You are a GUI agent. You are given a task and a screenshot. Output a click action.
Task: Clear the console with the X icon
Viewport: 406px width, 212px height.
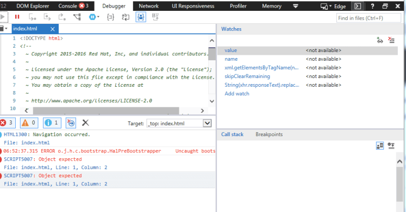(85, 123)
